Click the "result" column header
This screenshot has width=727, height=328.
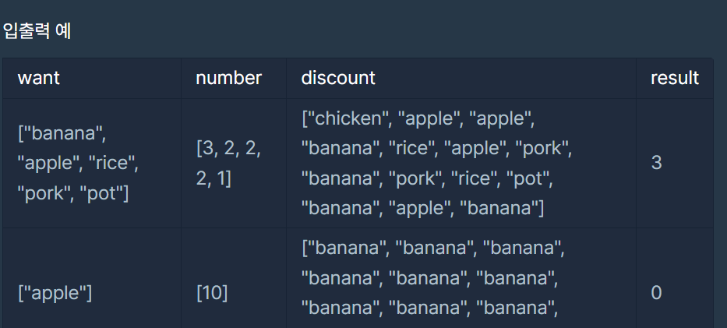click(675, 78)
